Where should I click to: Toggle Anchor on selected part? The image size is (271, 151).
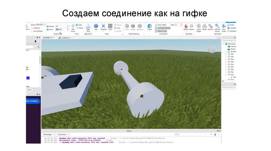pyautogui.click(x=118, y=31)
